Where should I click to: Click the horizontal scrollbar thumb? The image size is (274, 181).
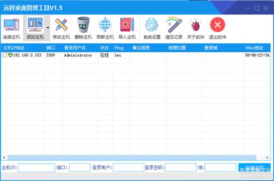click(132, 158)
